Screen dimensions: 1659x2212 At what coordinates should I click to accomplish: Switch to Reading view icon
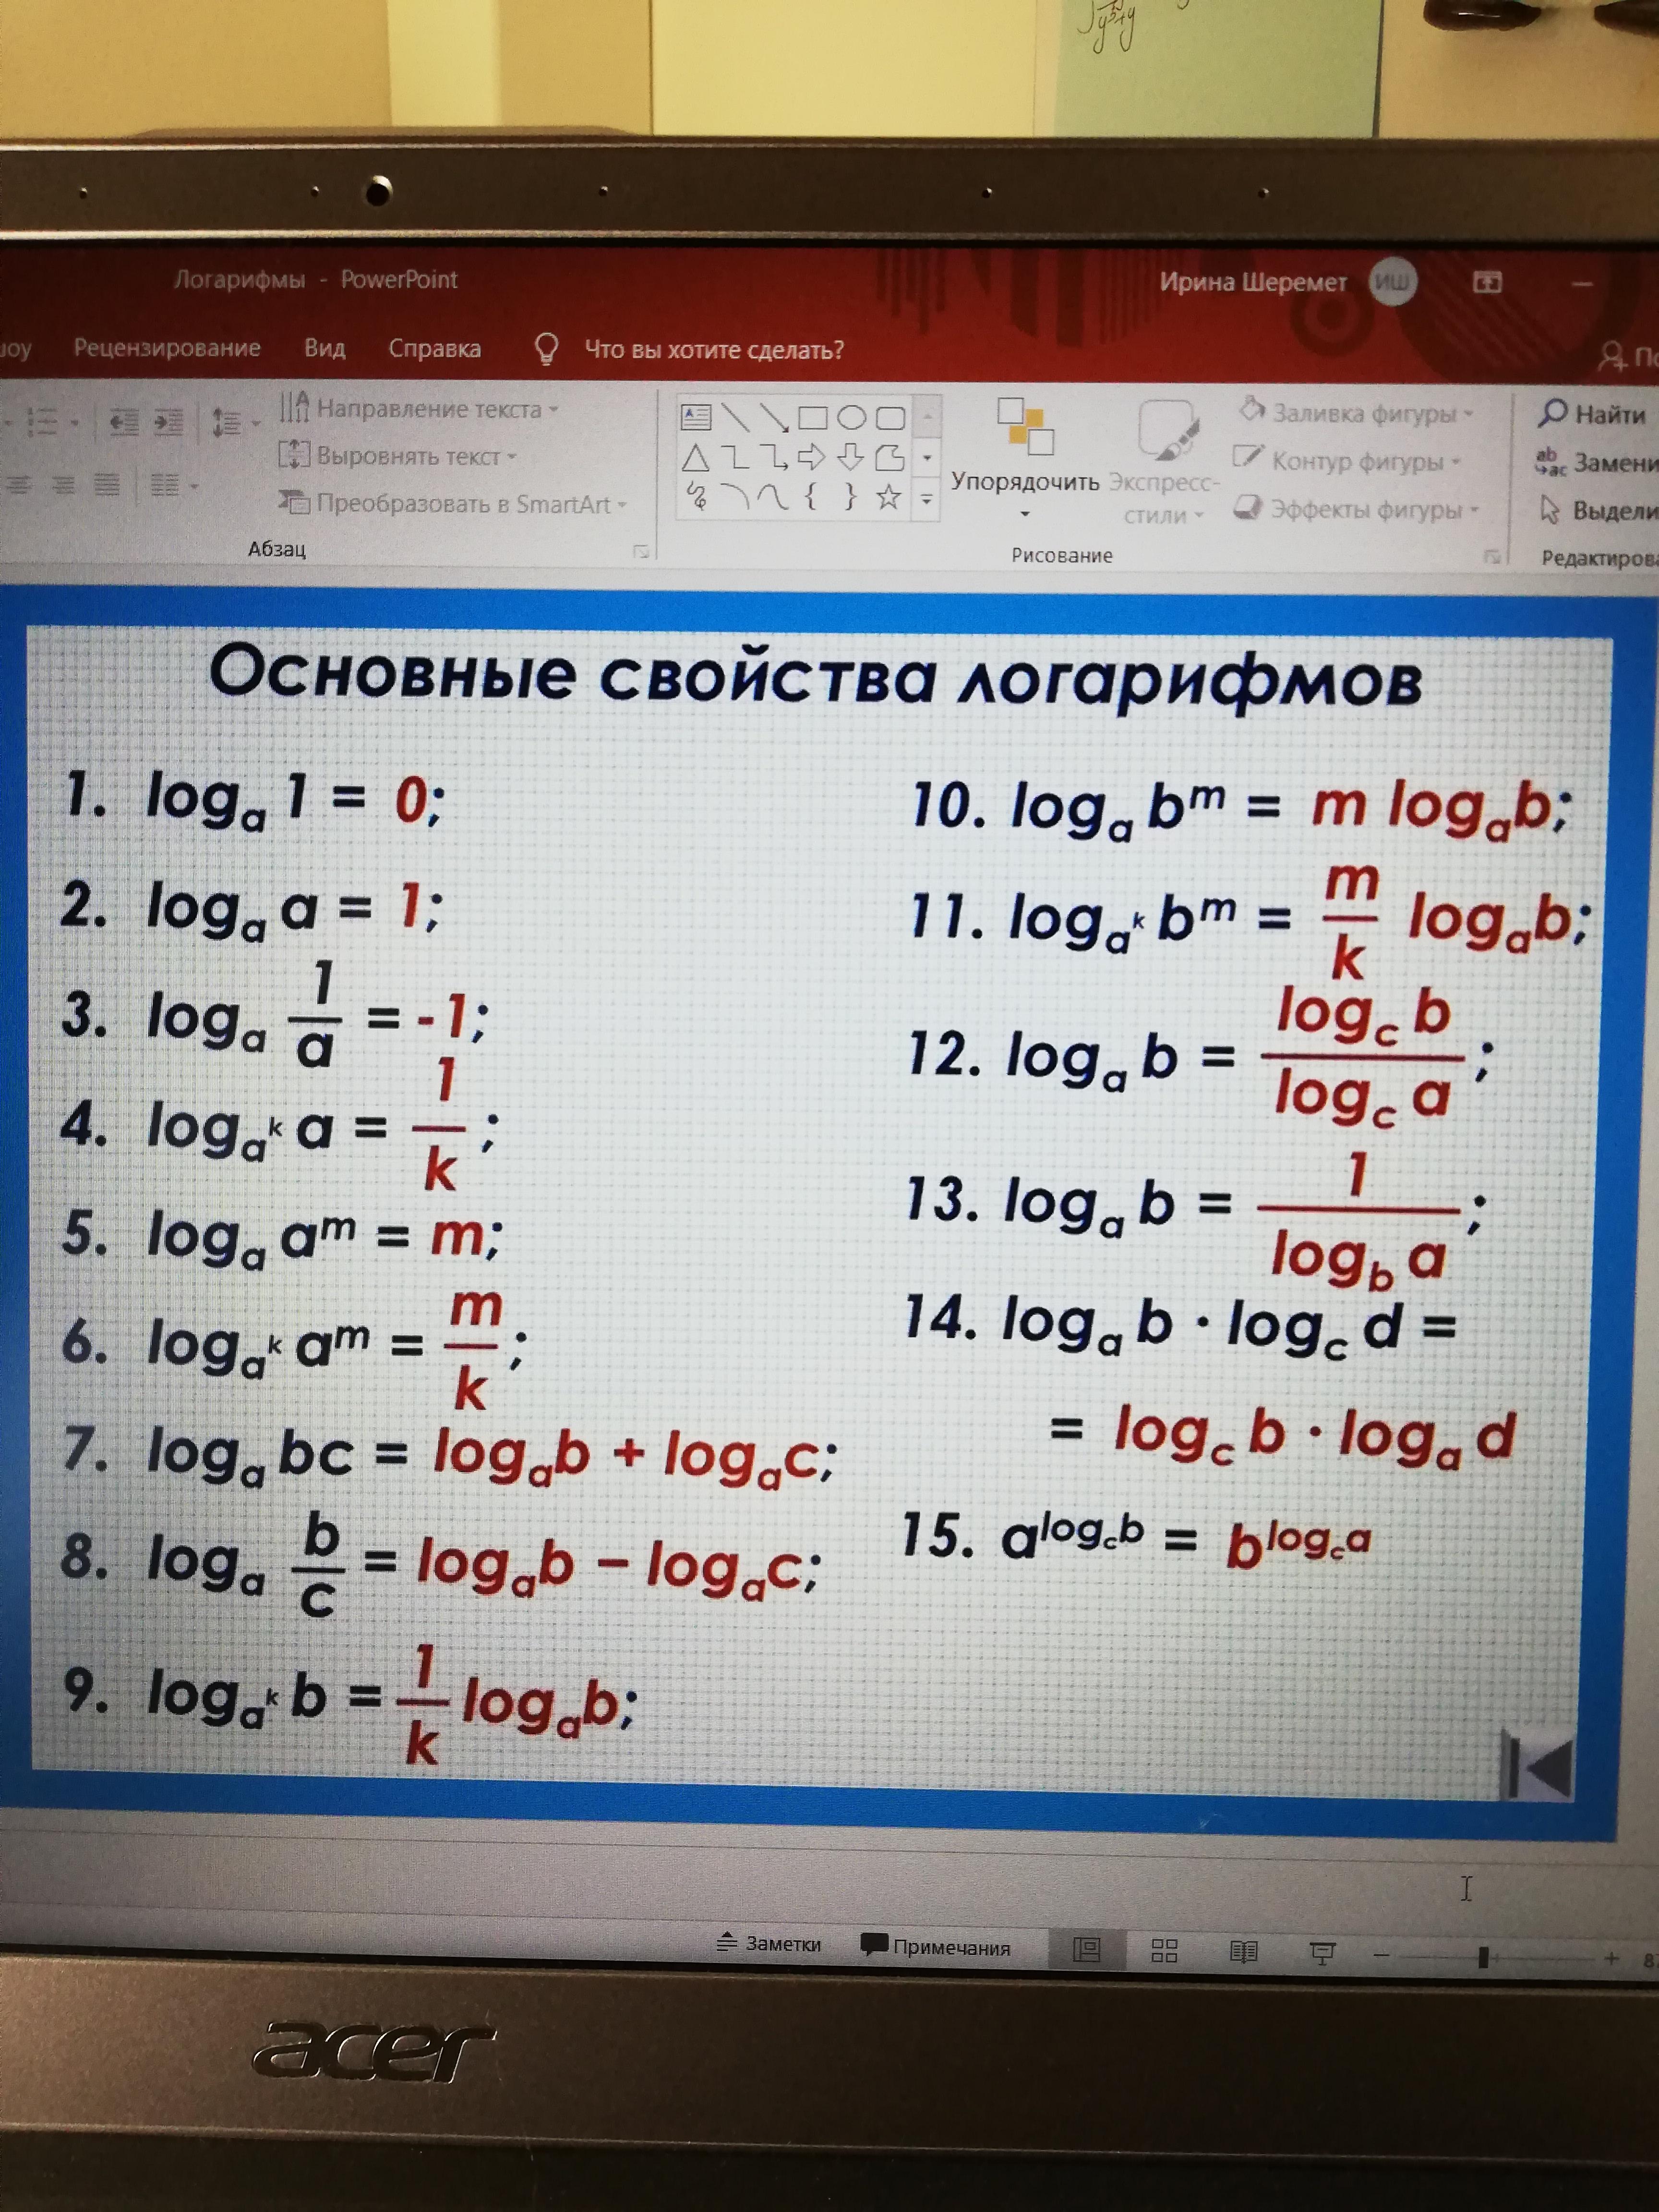pos(1243,1951)
